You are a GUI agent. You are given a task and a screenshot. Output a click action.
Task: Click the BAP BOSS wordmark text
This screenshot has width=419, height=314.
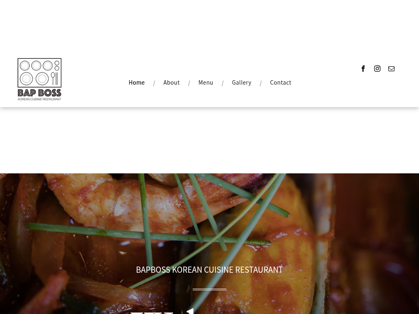(x=40, y=93)
